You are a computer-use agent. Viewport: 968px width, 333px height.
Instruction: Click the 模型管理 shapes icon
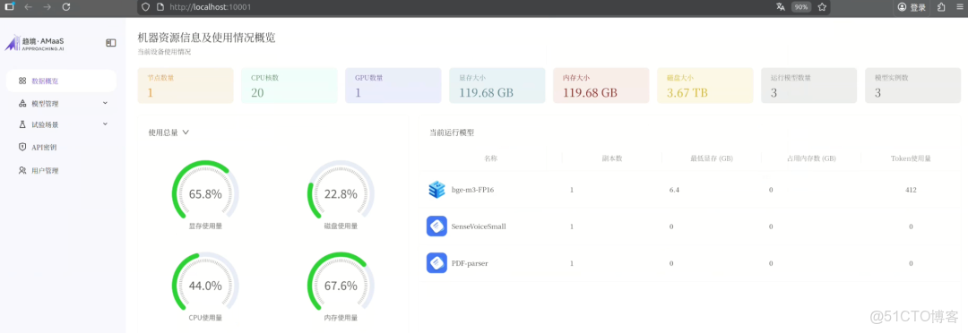(x=22, y=104)
